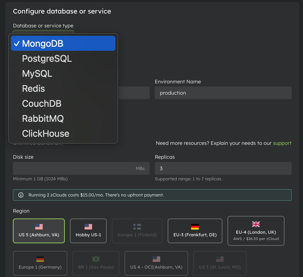Choose CouchDB from the list
This screenshot has height=277, width=303.
tap(63, 104)
